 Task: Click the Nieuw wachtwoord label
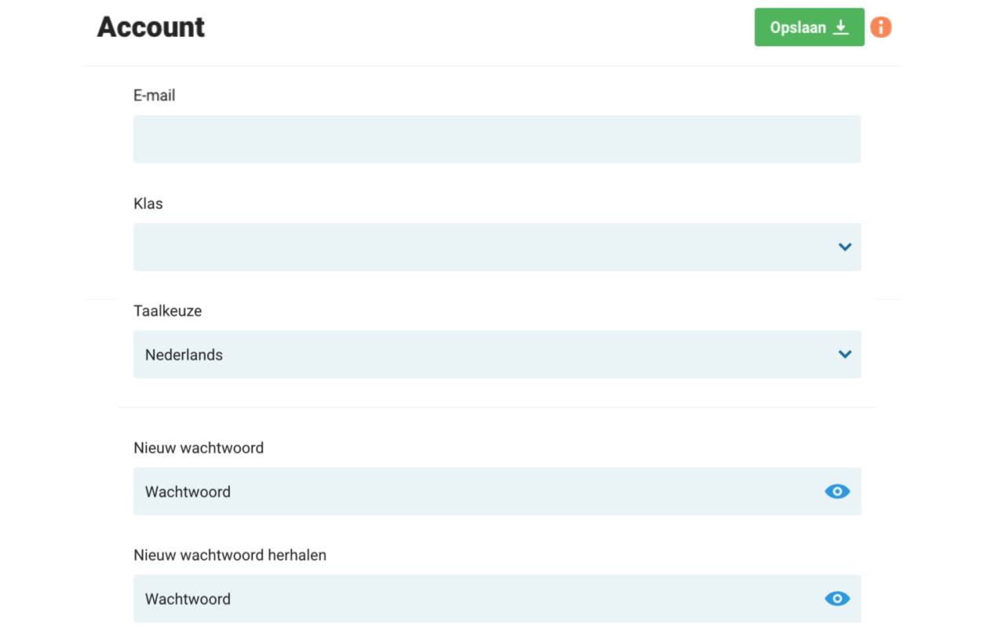[x=199, y=448]
